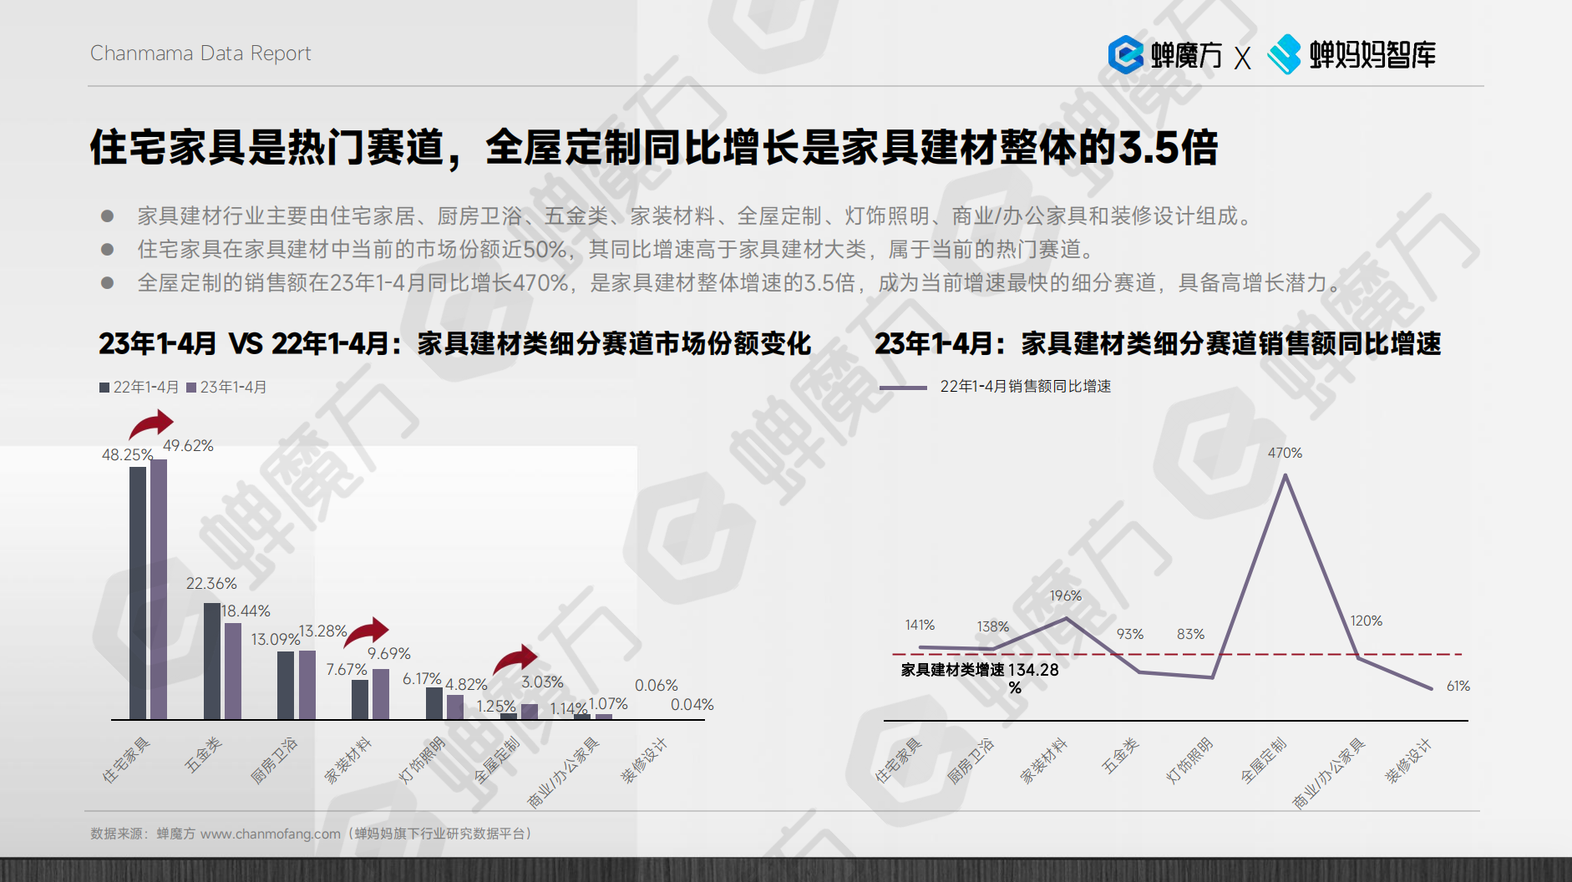Click the 3.03% data label
This screenshot has width=1572, height=882.
(543, 682)
